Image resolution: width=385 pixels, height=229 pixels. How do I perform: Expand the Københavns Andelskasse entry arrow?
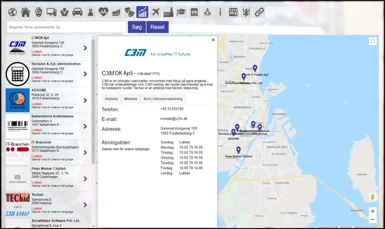(x=85, y=126)
